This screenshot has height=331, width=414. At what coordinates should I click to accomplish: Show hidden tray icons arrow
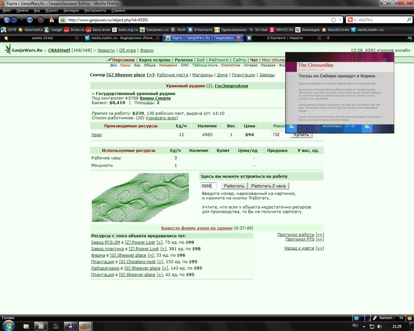pos(364,327)
